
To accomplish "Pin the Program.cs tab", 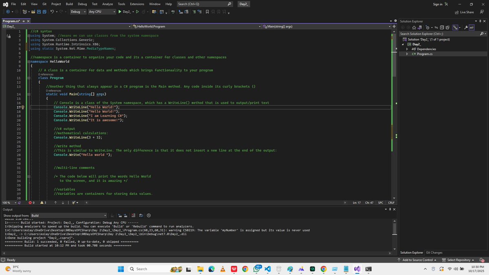I will pos(23,21).
